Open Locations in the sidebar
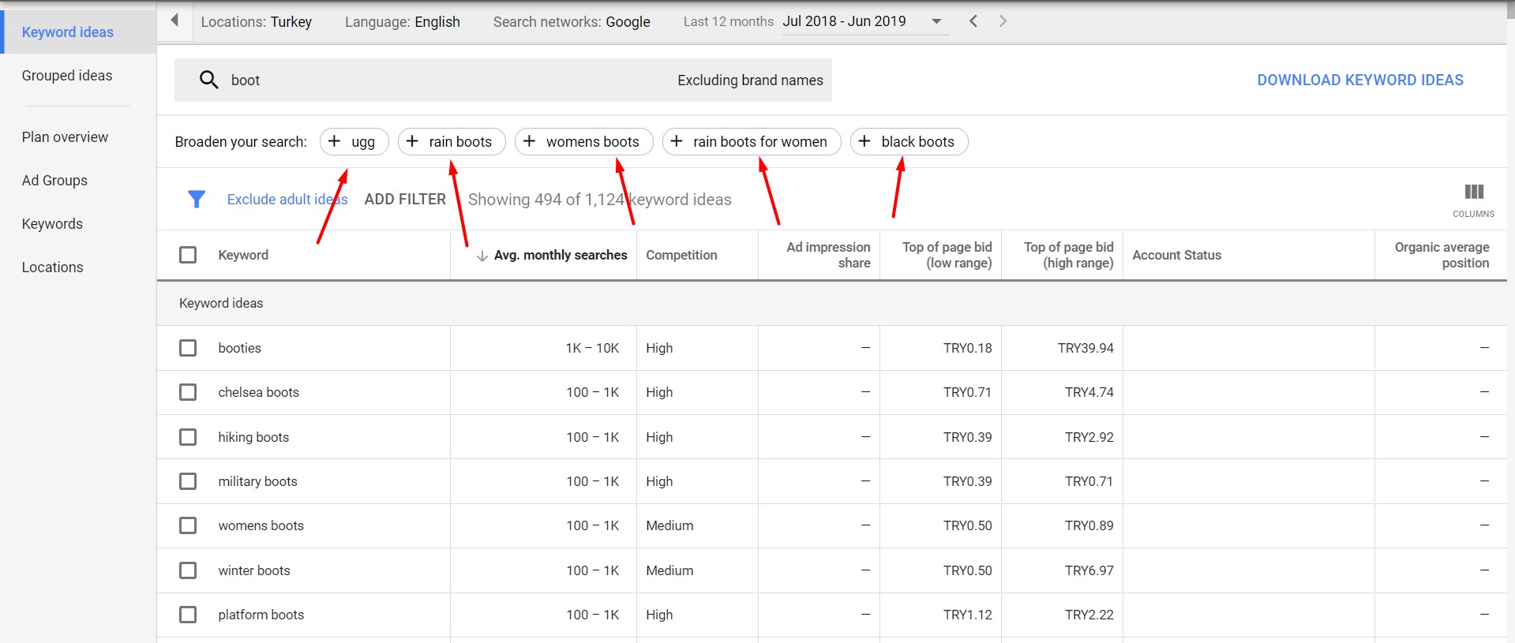 click(52, 267)
